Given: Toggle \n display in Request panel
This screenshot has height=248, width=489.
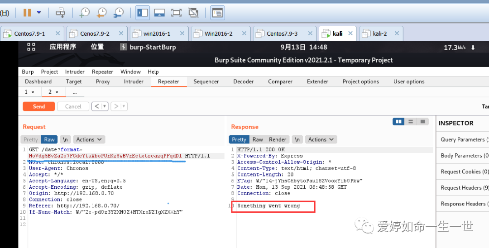Looking at the screenshot, I should pyautogui.click(x=65, y=139).
